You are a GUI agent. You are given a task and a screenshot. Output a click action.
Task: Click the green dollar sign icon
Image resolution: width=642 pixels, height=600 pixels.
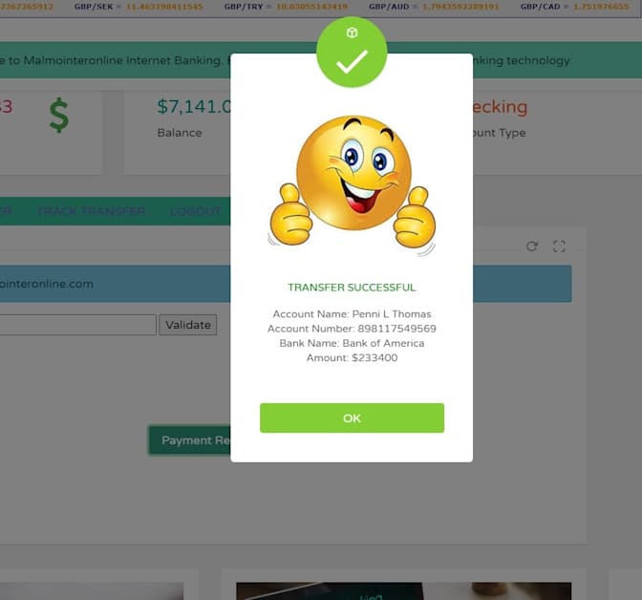point(59,115)
